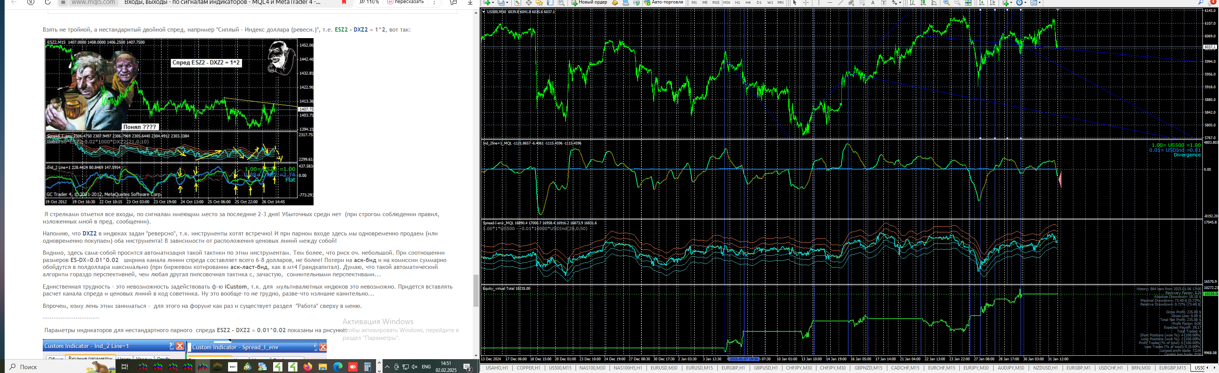The width and height of the screenshot is (1219, 373).
Task: Open the DXZ2 link after 'Напомню, что'
Action: (x=89, y=234)
